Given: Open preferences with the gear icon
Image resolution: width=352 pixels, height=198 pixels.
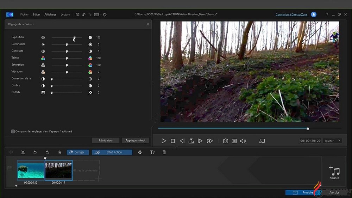Looking at the screenshot, I should tap(105, 14).
